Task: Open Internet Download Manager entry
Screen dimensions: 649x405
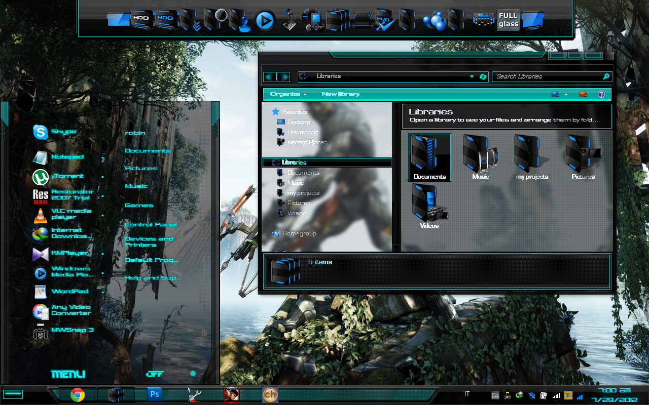Action: [62, 233]
